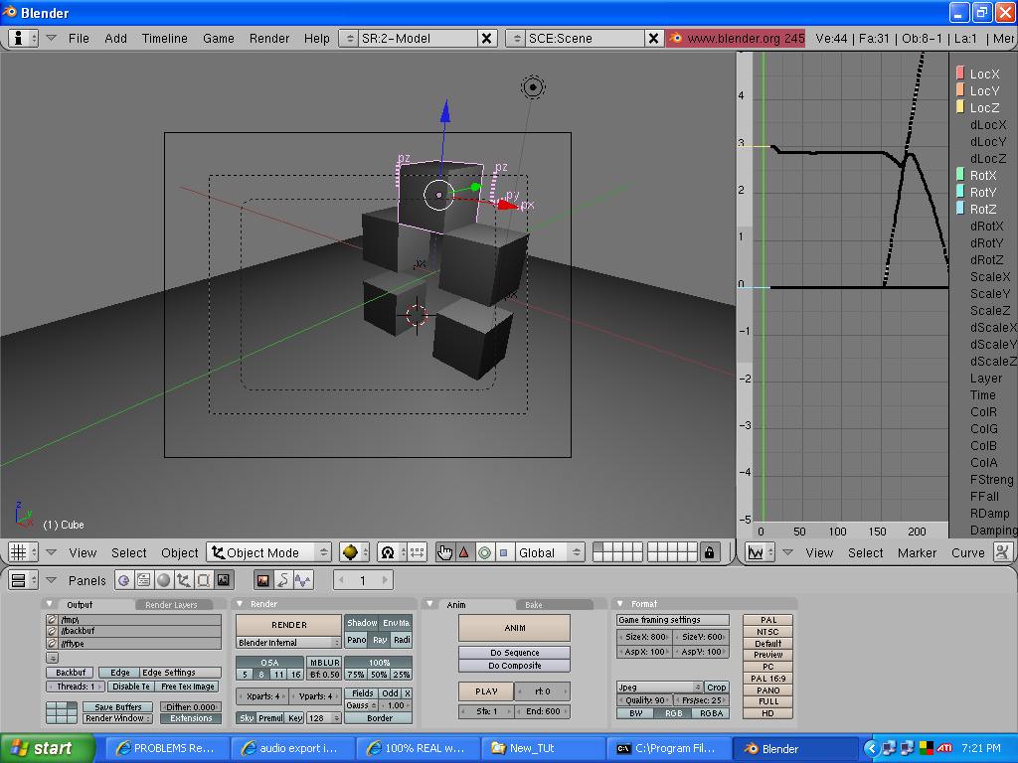Toggle the OSA oversampling button
Viewport: 1018px width, 763px height.
(x=269, y=663)
